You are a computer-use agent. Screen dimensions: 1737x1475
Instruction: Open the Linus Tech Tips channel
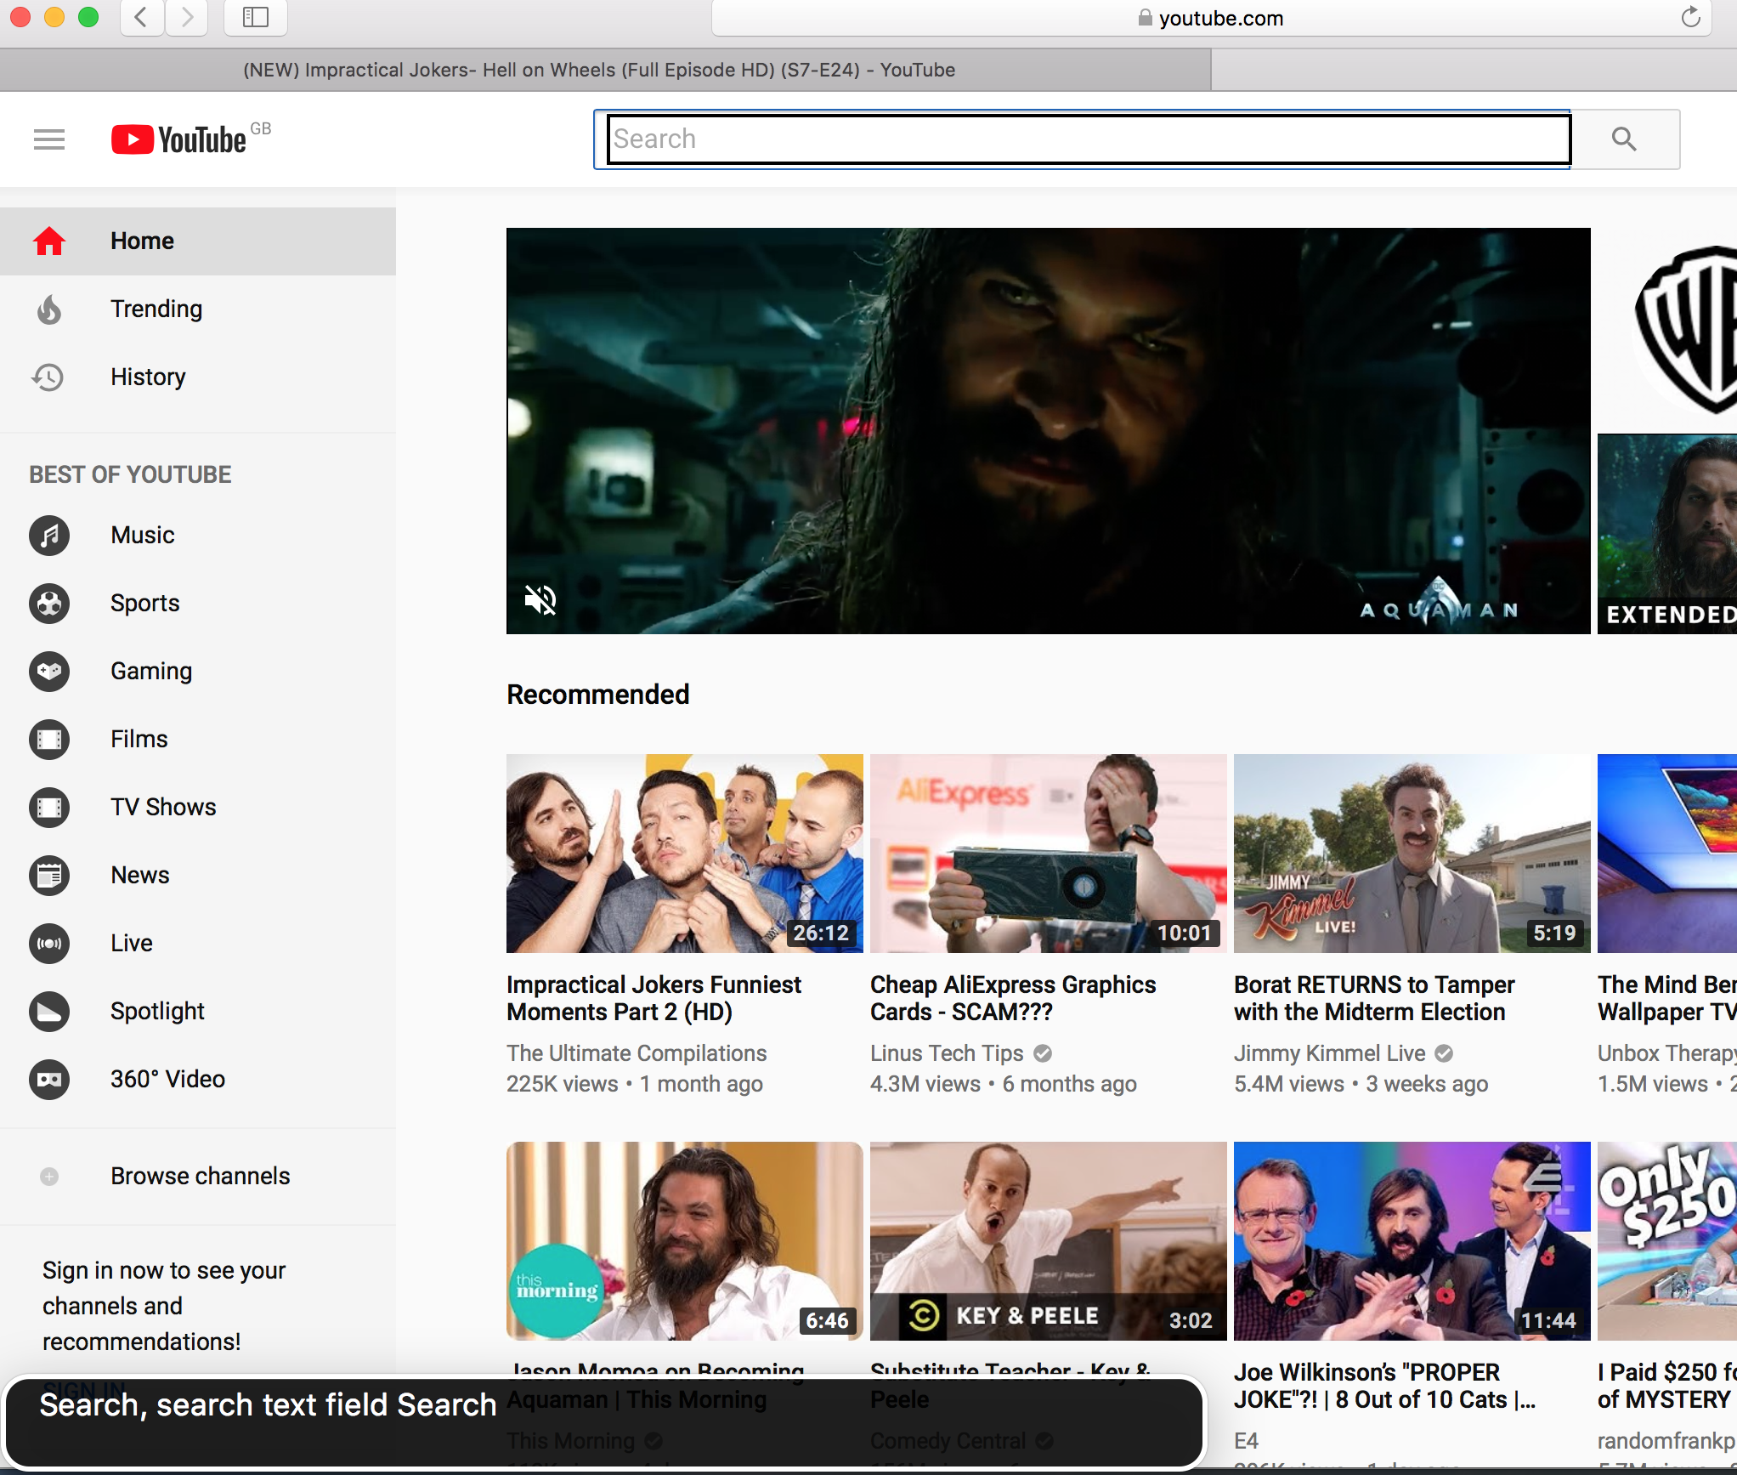tap(947, 1053)
